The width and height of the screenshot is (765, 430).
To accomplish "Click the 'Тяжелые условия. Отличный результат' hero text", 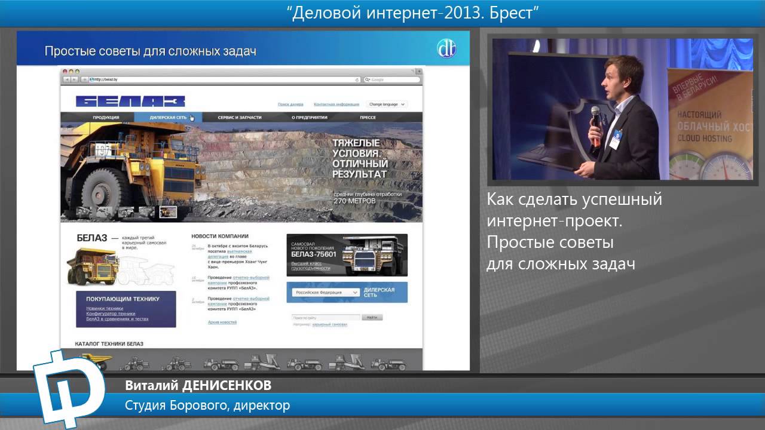I will point(360,158).
